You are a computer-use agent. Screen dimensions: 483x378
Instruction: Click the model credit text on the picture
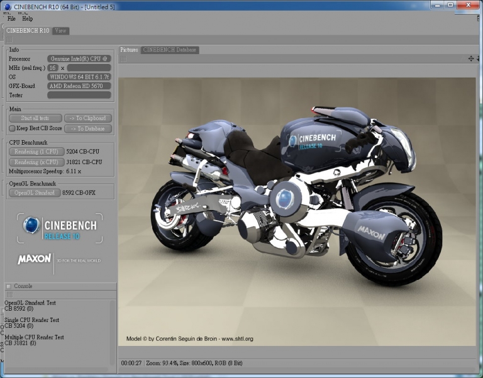pyautogui.click(x=190, y=339)
